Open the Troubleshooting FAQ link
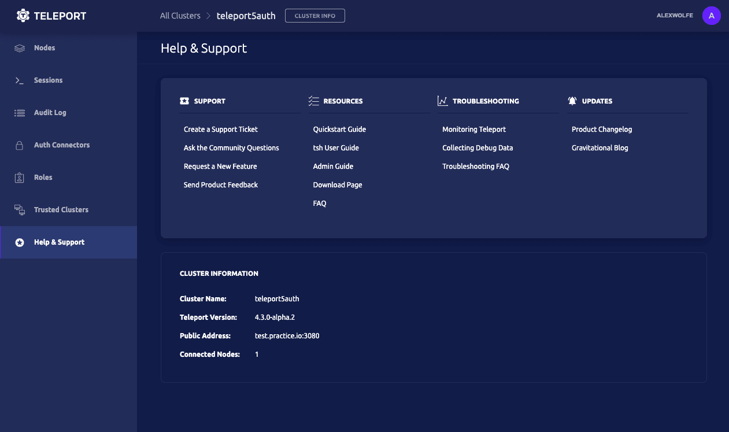The height and width of the screenshot is (432, 729). pyautogui.click(x=475, y=166)
